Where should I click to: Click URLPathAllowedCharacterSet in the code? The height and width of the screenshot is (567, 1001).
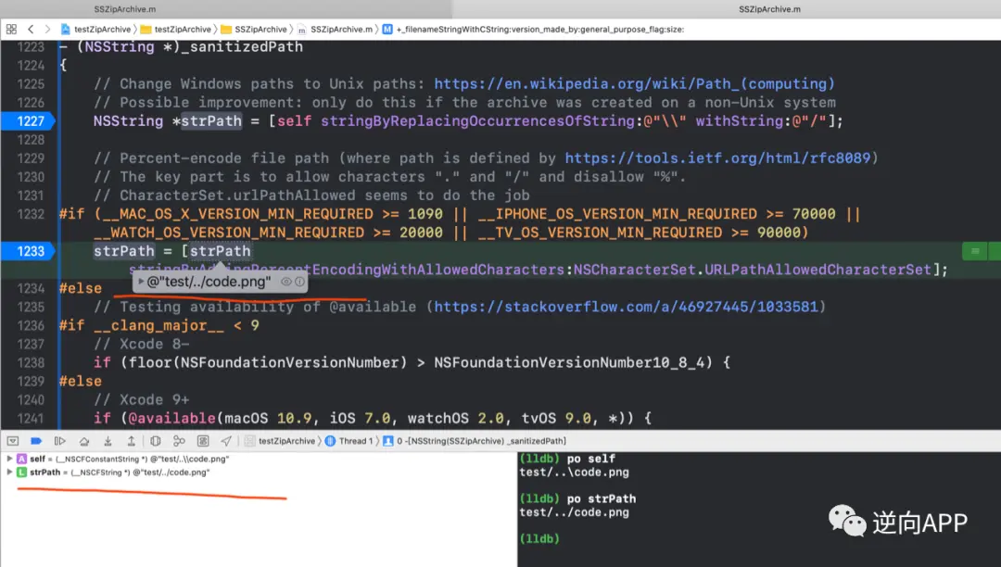(x=817, y=270)
